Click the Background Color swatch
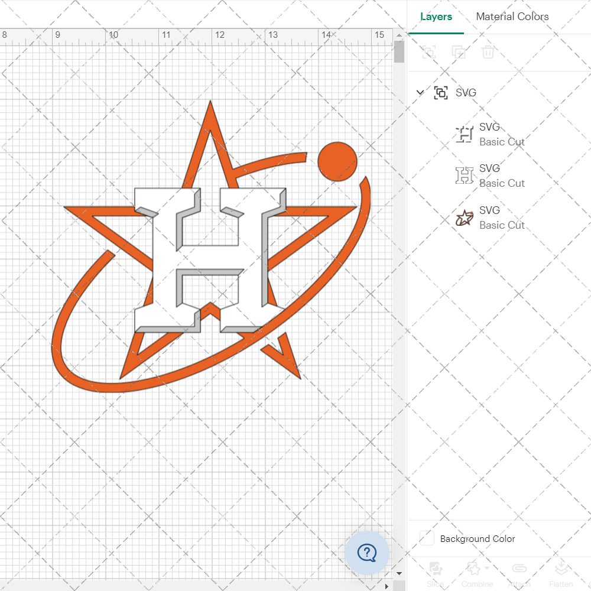This screenshot has width=591, height=591. point(427,538)
